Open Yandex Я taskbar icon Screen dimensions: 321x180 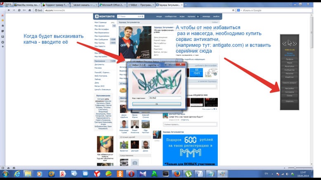click(x=63, y=174)
